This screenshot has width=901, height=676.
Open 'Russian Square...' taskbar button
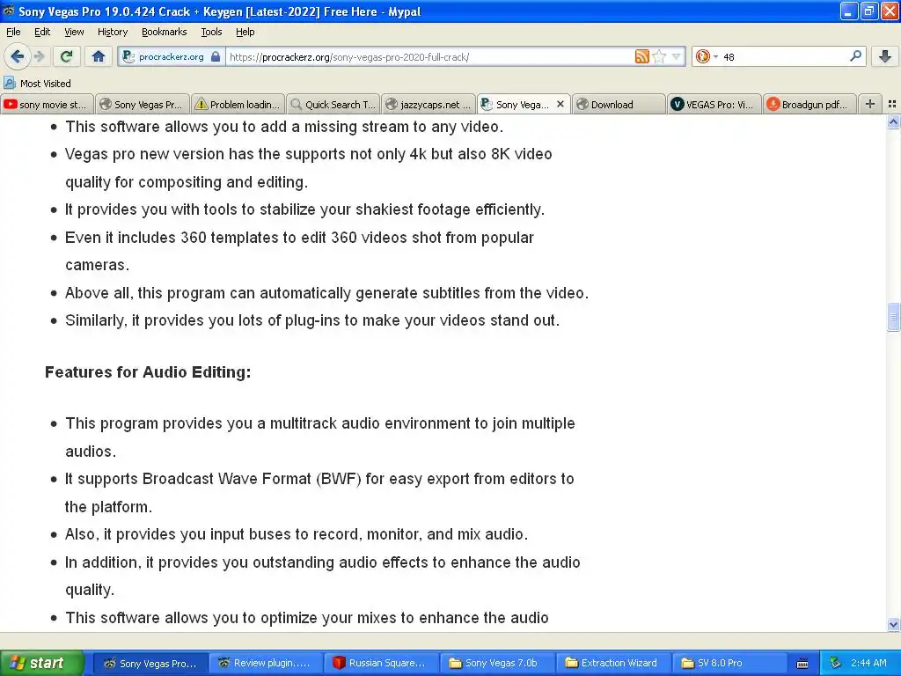[x=381, y=663]
